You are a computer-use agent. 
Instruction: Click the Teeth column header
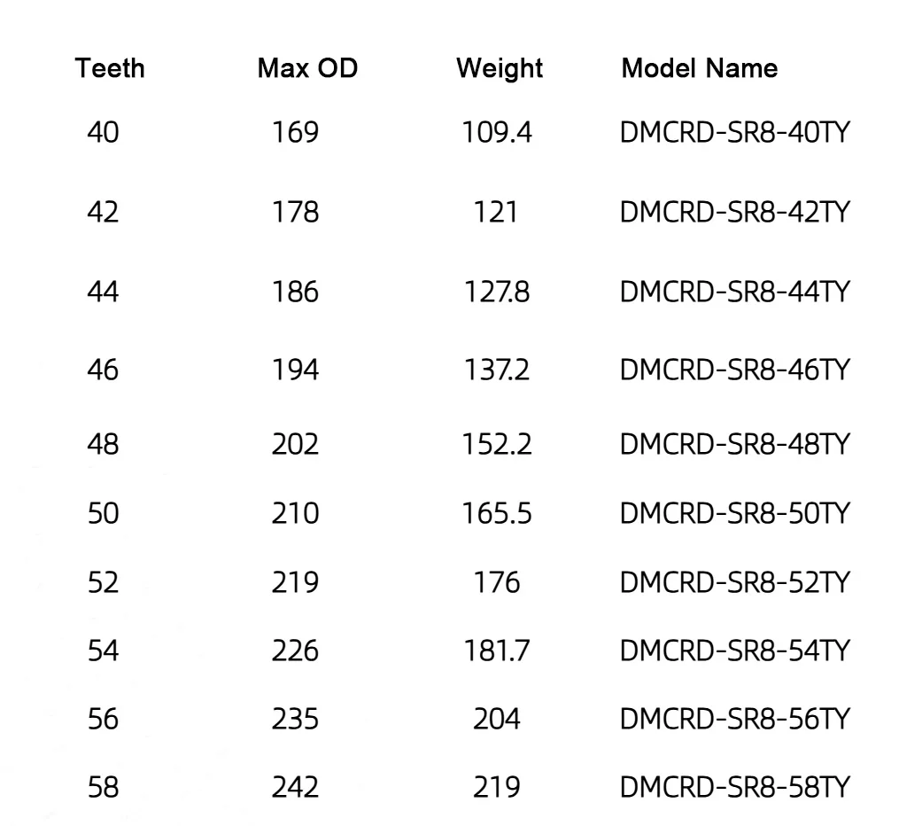[x=110, y=68]
